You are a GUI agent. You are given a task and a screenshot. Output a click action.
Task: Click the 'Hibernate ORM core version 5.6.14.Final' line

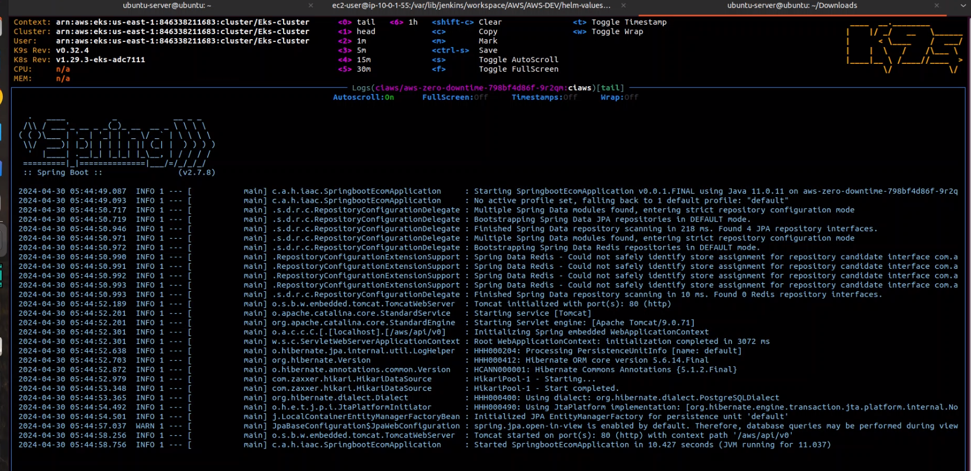click(363, 361)
